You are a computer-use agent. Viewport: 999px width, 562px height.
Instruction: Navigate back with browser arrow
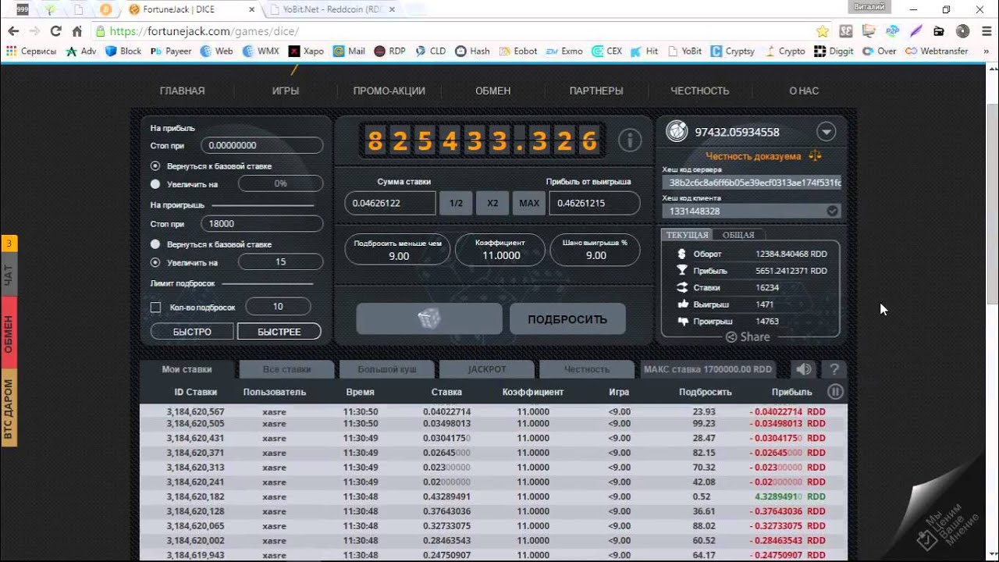[13, 31]
